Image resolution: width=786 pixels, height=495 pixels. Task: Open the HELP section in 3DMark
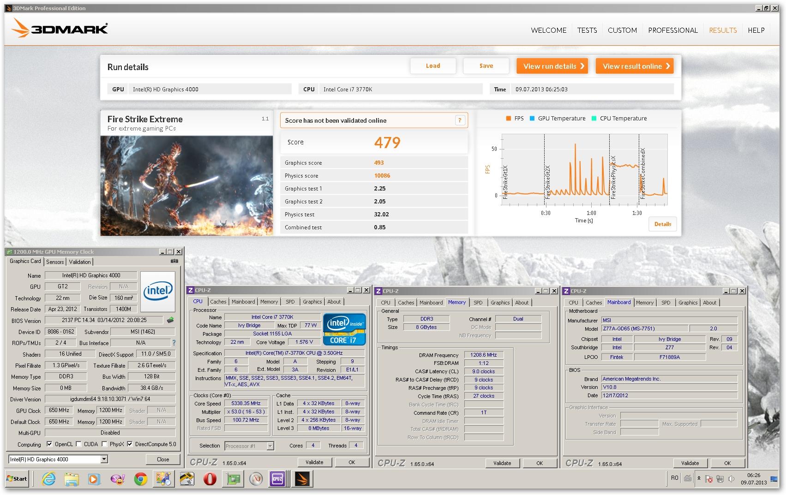756,30
